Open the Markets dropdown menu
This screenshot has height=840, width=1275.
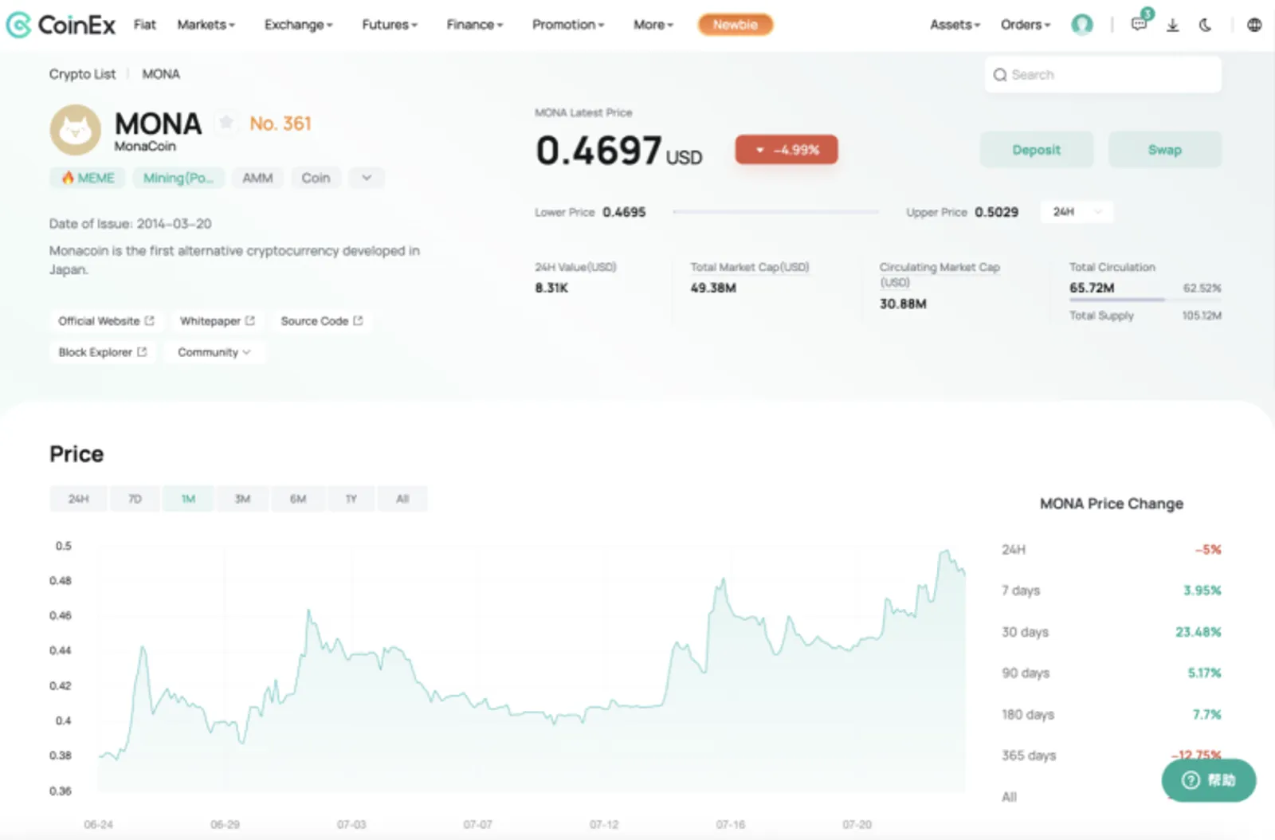coord(206,25)
